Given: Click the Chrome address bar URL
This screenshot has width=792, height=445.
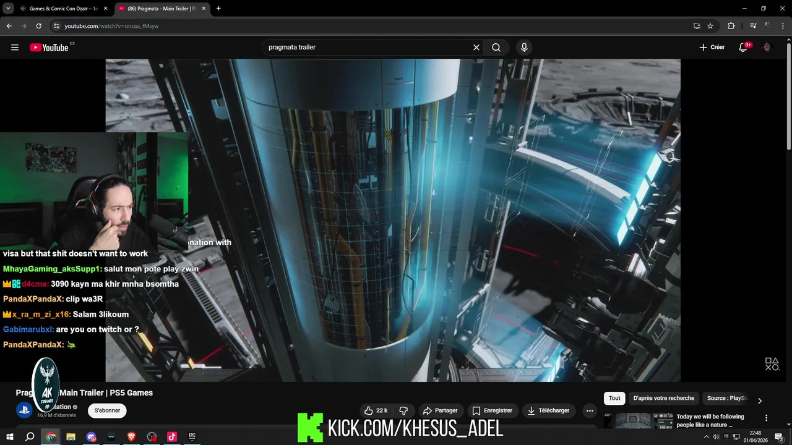Looking at the screenshot, I should coord(111,26).
